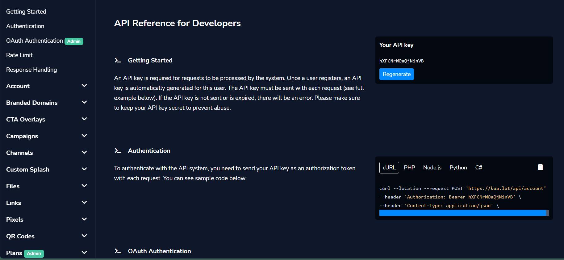Switch to the C# code tab
The image size is (564, 260).
coord(478,168)
